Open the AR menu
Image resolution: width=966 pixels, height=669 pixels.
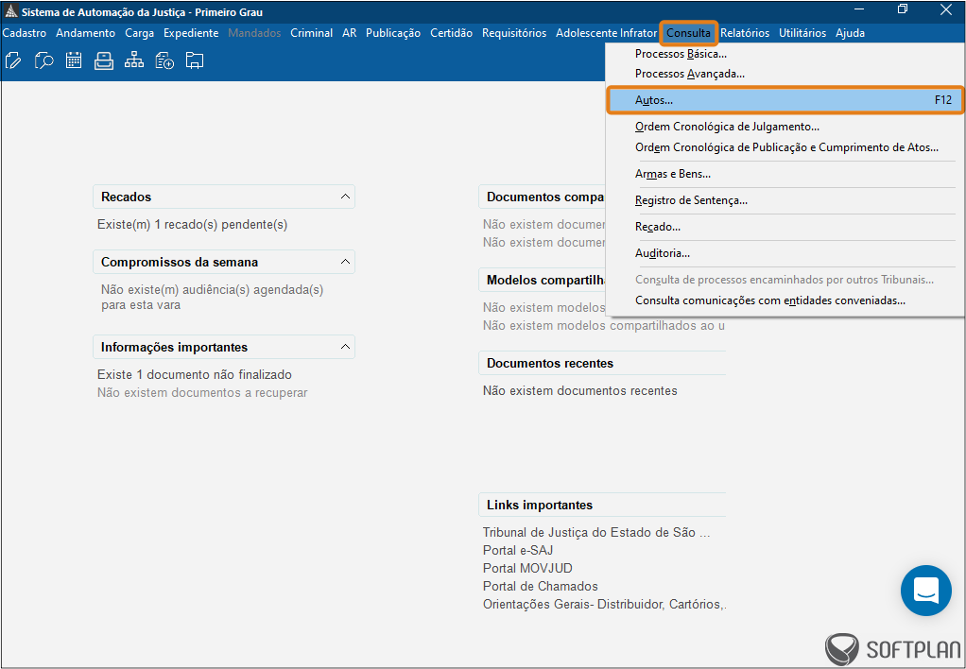(x=350, y=33)
